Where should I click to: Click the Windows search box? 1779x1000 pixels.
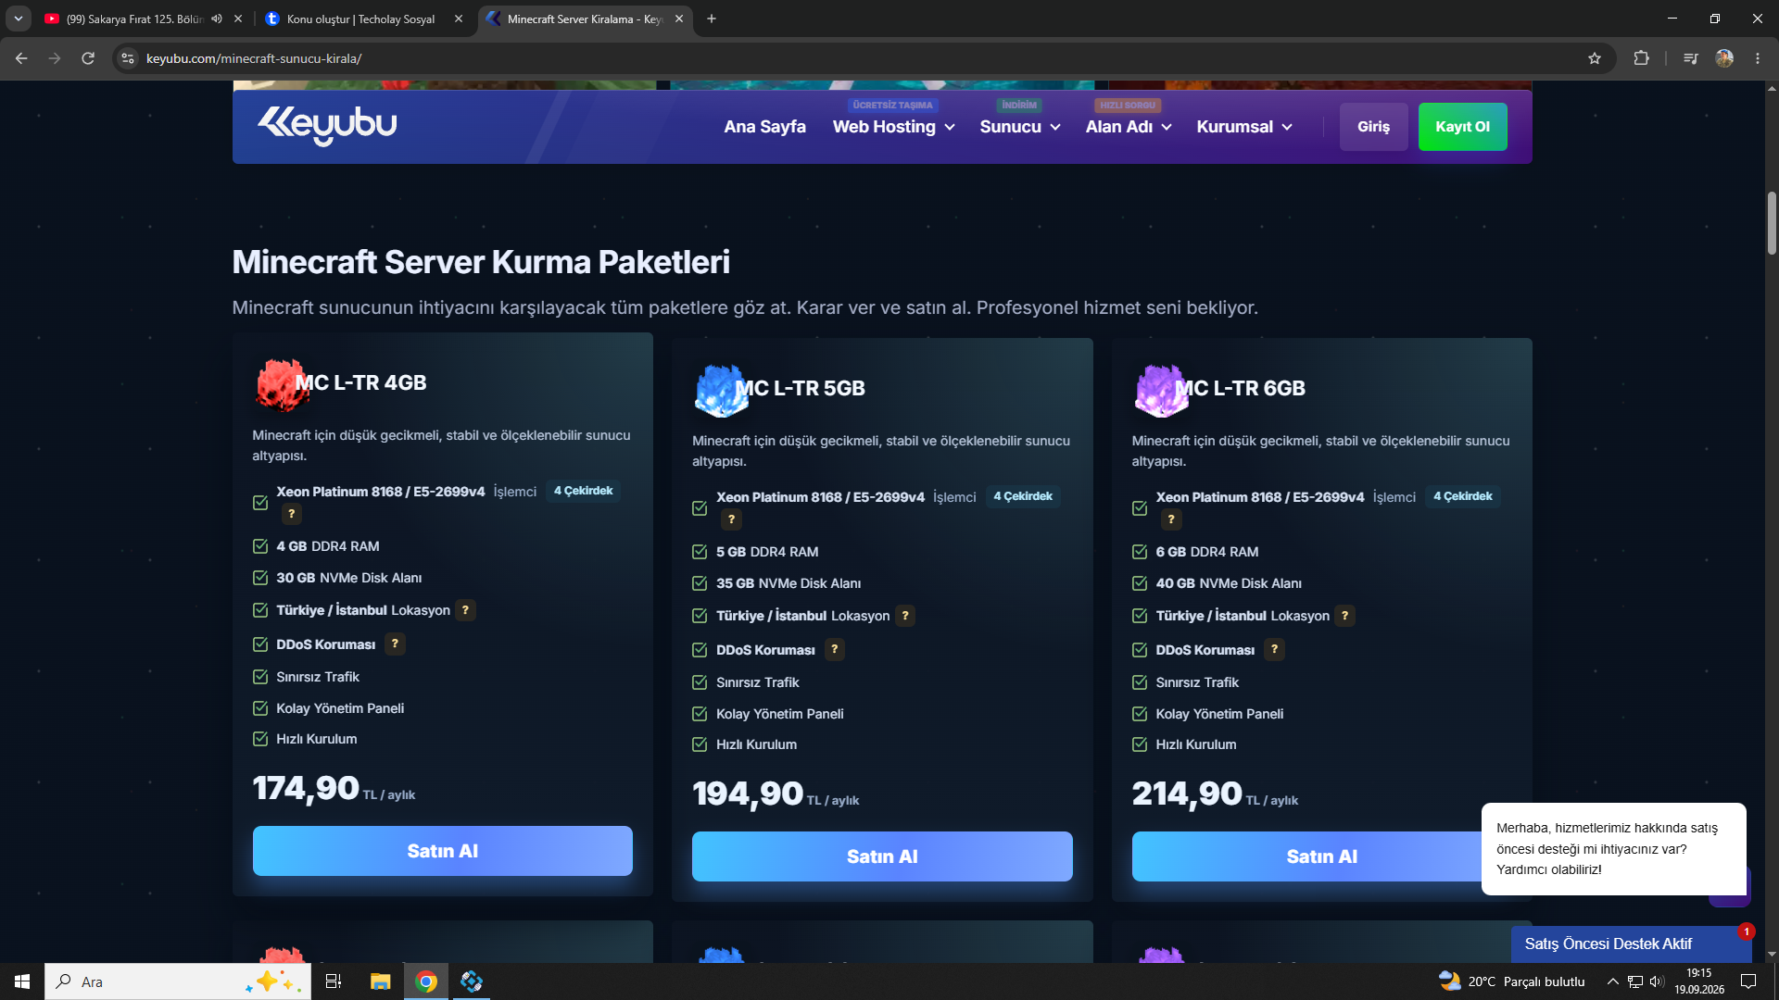click(x=178, y=981)
